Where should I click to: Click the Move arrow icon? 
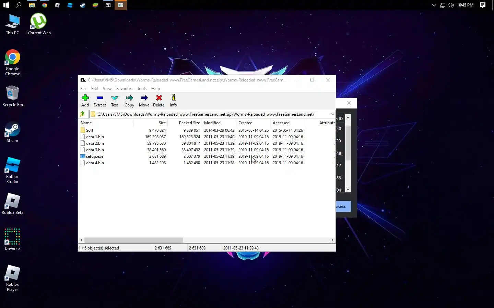click(144, 98)
